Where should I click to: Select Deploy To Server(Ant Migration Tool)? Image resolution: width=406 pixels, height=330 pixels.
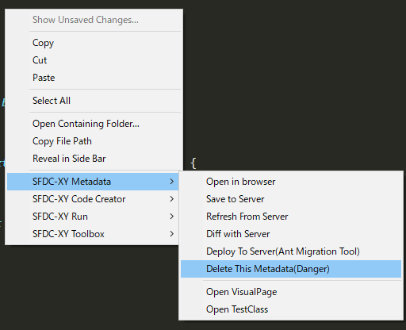pyautogui.click(x=291, y=251)
